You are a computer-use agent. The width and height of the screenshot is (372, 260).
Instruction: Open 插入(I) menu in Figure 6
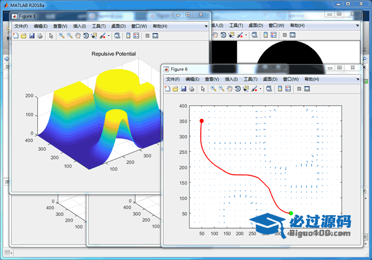(x=232, y=79)
